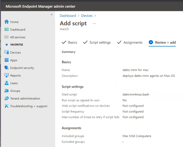Click the 'Excluded groups' label

point(73,142)
